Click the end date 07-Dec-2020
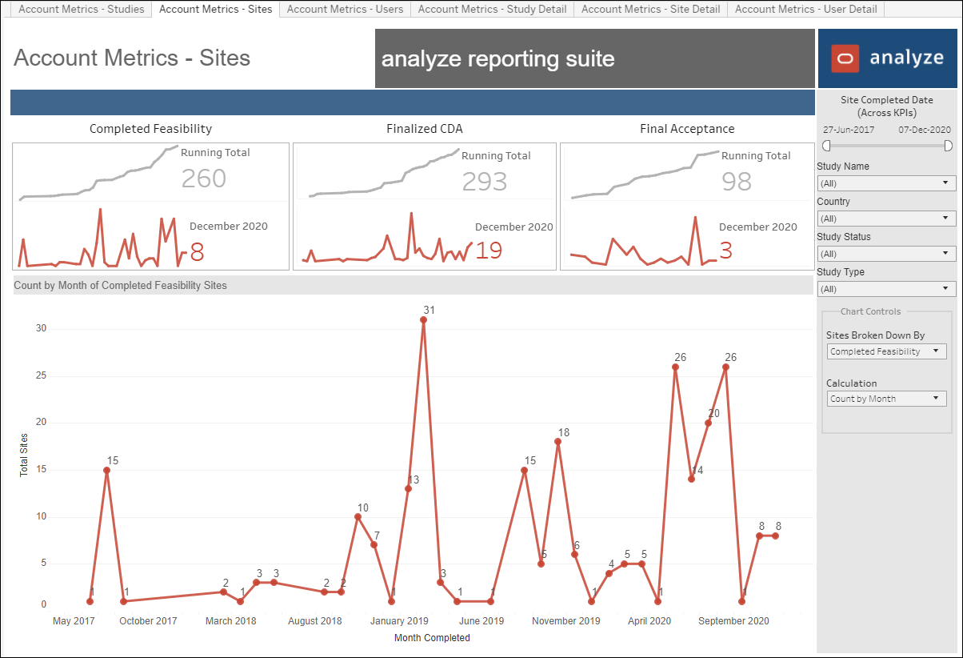Screen dimensions: 963x658 coord(925,129)
